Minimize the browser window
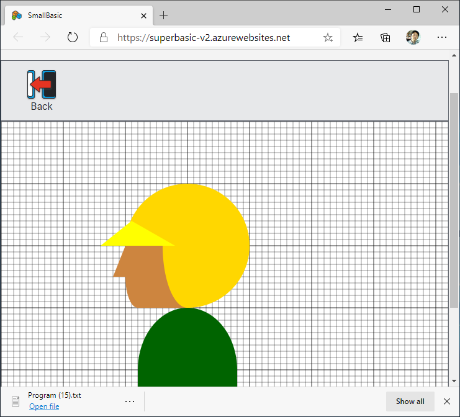The width and height of the screenshot is (460, 417). (388, 10)
